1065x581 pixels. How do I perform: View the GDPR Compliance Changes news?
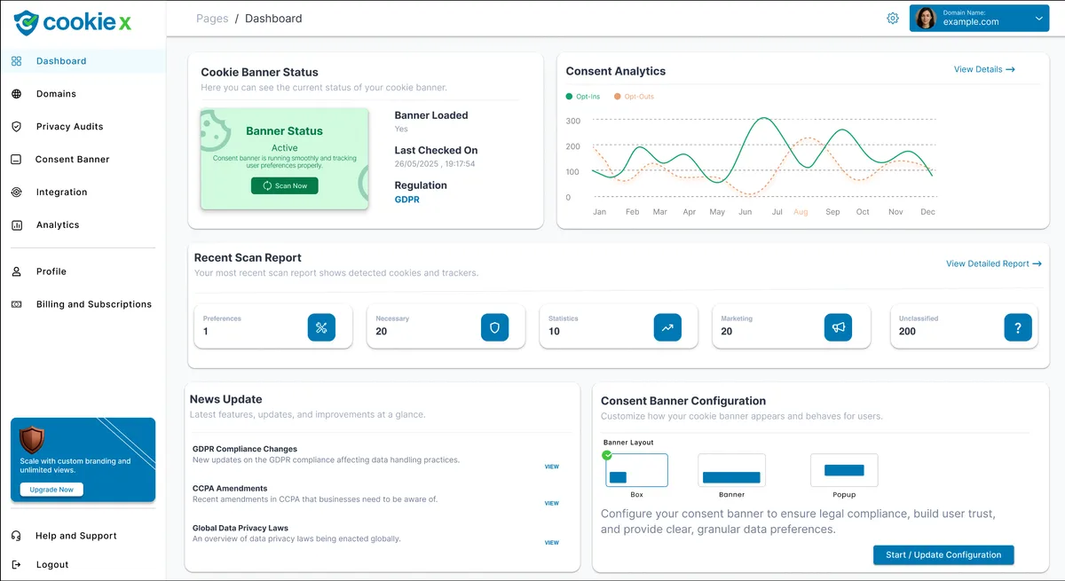coord(551,467)
